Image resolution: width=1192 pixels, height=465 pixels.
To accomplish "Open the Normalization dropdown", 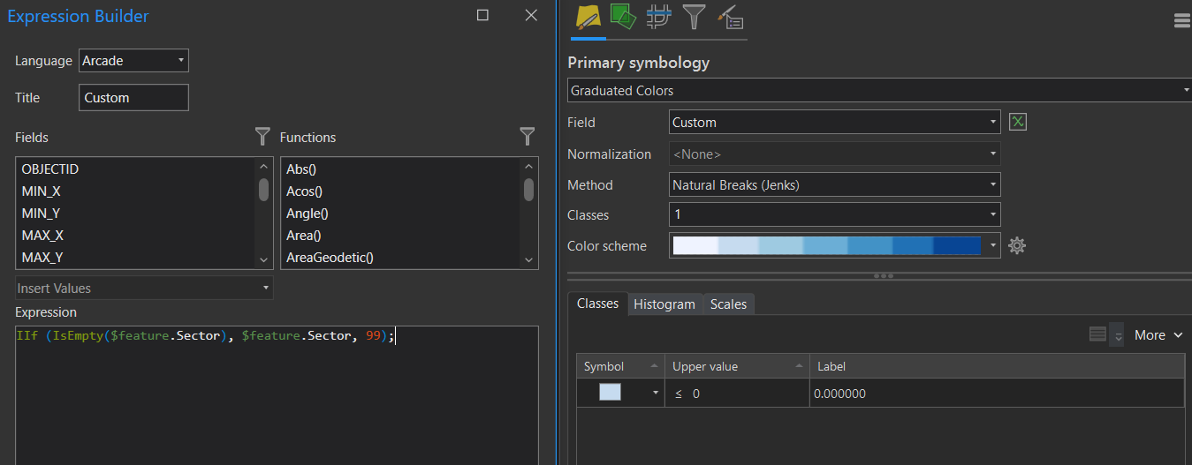I will pos(835,154).
